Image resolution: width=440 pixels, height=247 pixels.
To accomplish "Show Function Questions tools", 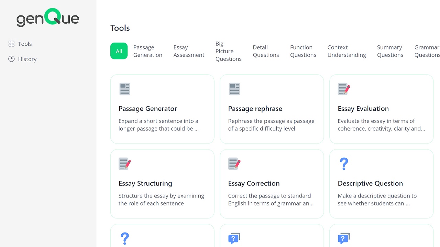I will pos(303,51).
